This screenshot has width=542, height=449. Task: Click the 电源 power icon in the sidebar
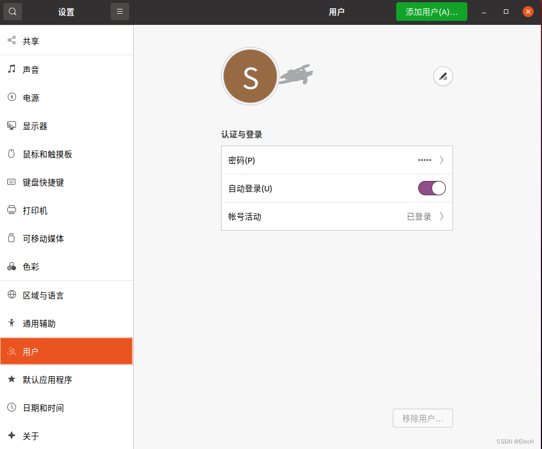(x=12, y=98)
